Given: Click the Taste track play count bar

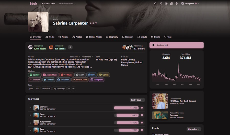Looking at the screenshot, I should click(126, 115).
